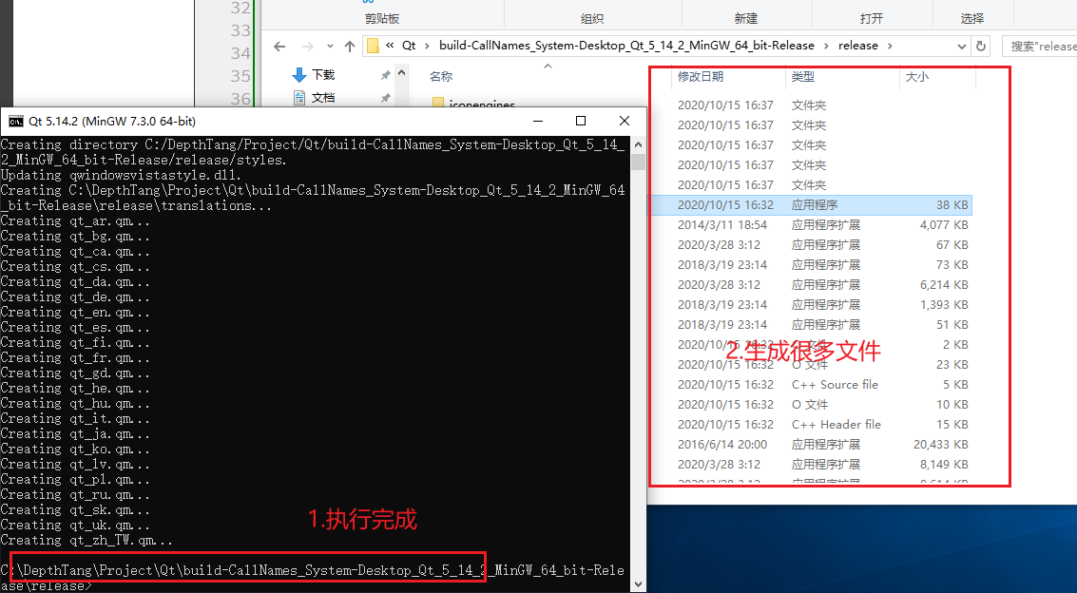Click the folder icon in address bar
Viewport: 1077px width, 593px height.
coord(373,46)
